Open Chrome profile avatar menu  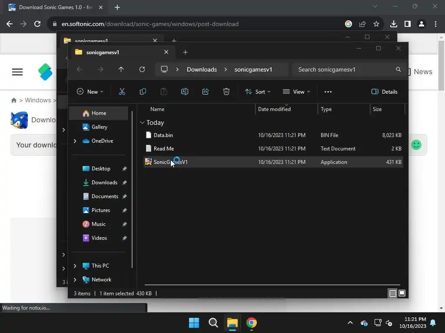coord(422,24)
